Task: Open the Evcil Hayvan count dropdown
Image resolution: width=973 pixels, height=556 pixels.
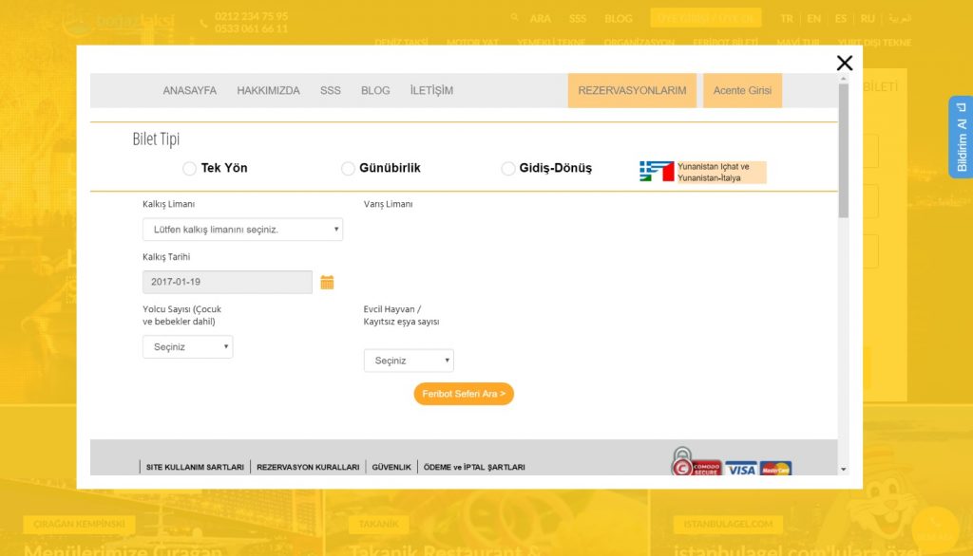Action: [409, 361]
